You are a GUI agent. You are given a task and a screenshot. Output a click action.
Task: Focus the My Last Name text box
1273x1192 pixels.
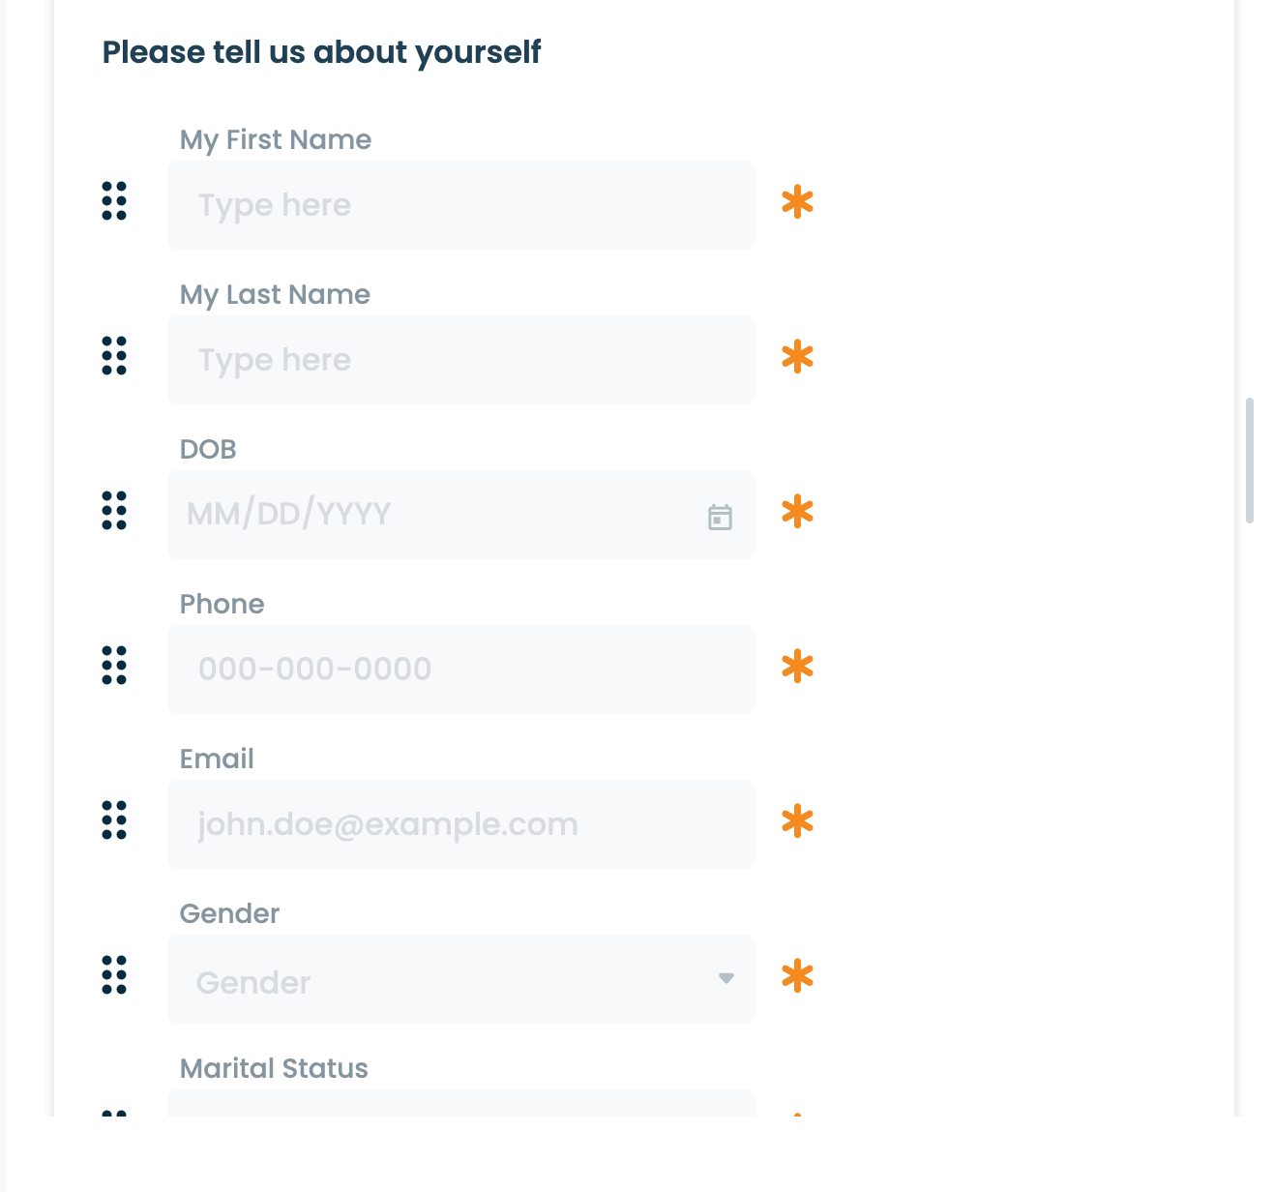pyautogui.click(x=460, y=360)
